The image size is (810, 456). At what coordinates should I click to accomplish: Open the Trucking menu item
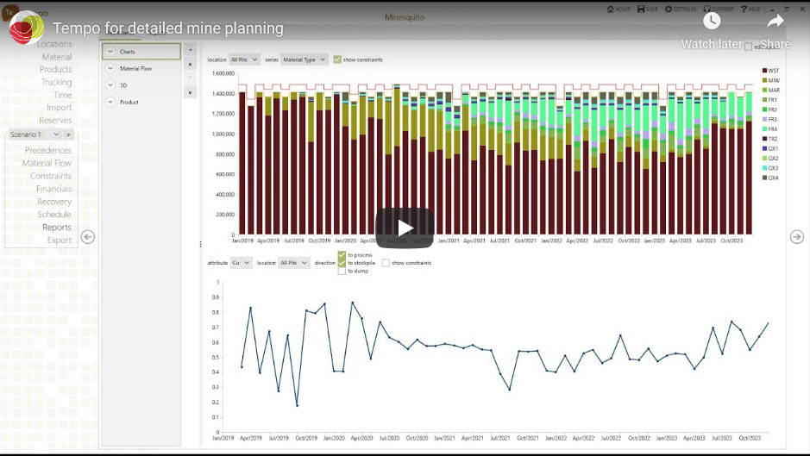57,82
